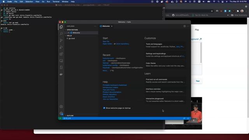249x140 pixels.
Task: Click the split editor icon
Action: click(x=184, y=26)
